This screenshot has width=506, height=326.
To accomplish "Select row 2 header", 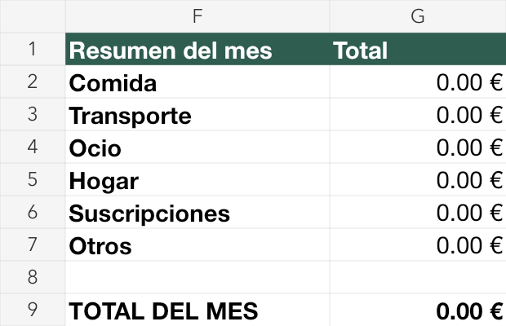I will tap(33, 81).
